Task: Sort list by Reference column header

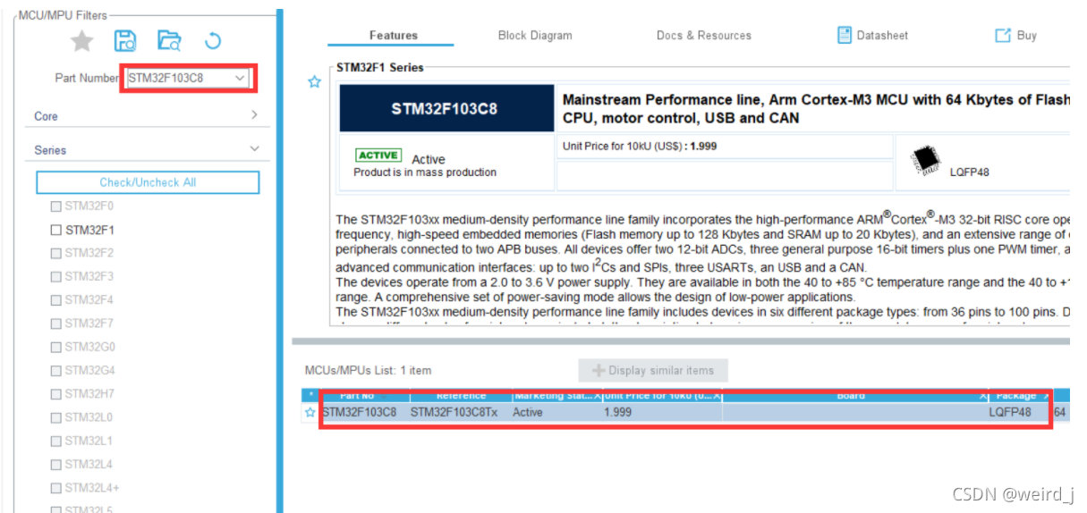Action: pyautogui.click(x=461, y=396)
